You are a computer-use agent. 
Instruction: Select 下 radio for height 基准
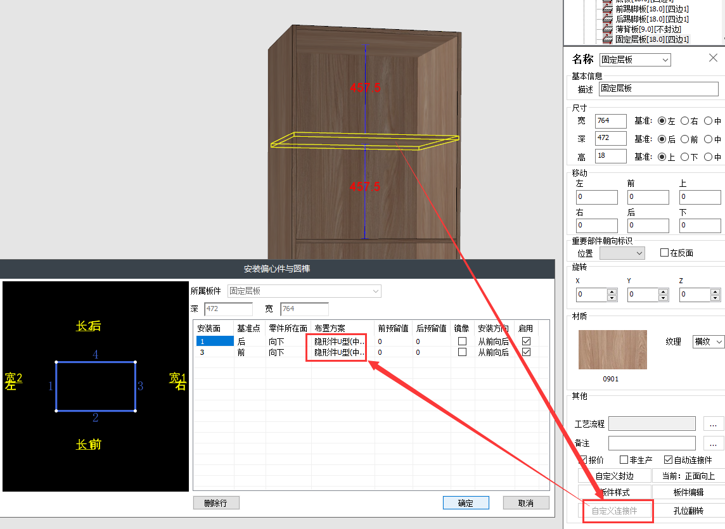pos(685,156)
